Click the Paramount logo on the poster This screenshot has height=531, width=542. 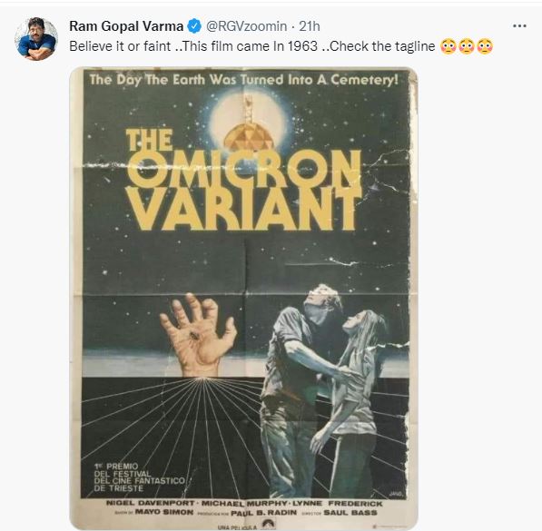[x=268, y=524]
